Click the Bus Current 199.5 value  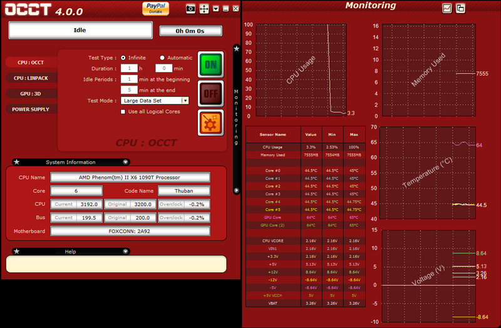coord(89,217)
